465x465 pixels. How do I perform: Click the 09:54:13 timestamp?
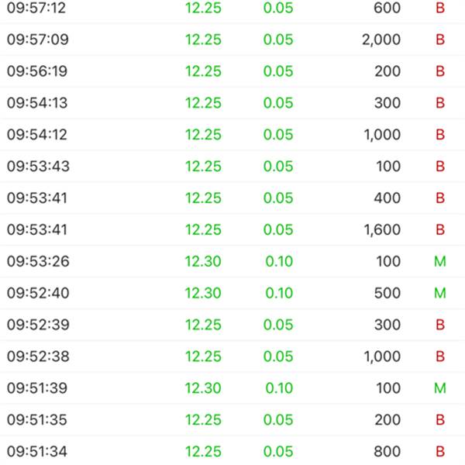point(37,103)
